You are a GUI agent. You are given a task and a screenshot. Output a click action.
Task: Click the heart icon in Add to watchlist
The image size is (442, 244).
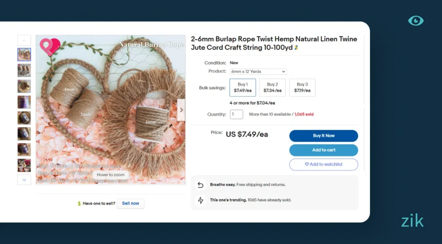[306, 164]
